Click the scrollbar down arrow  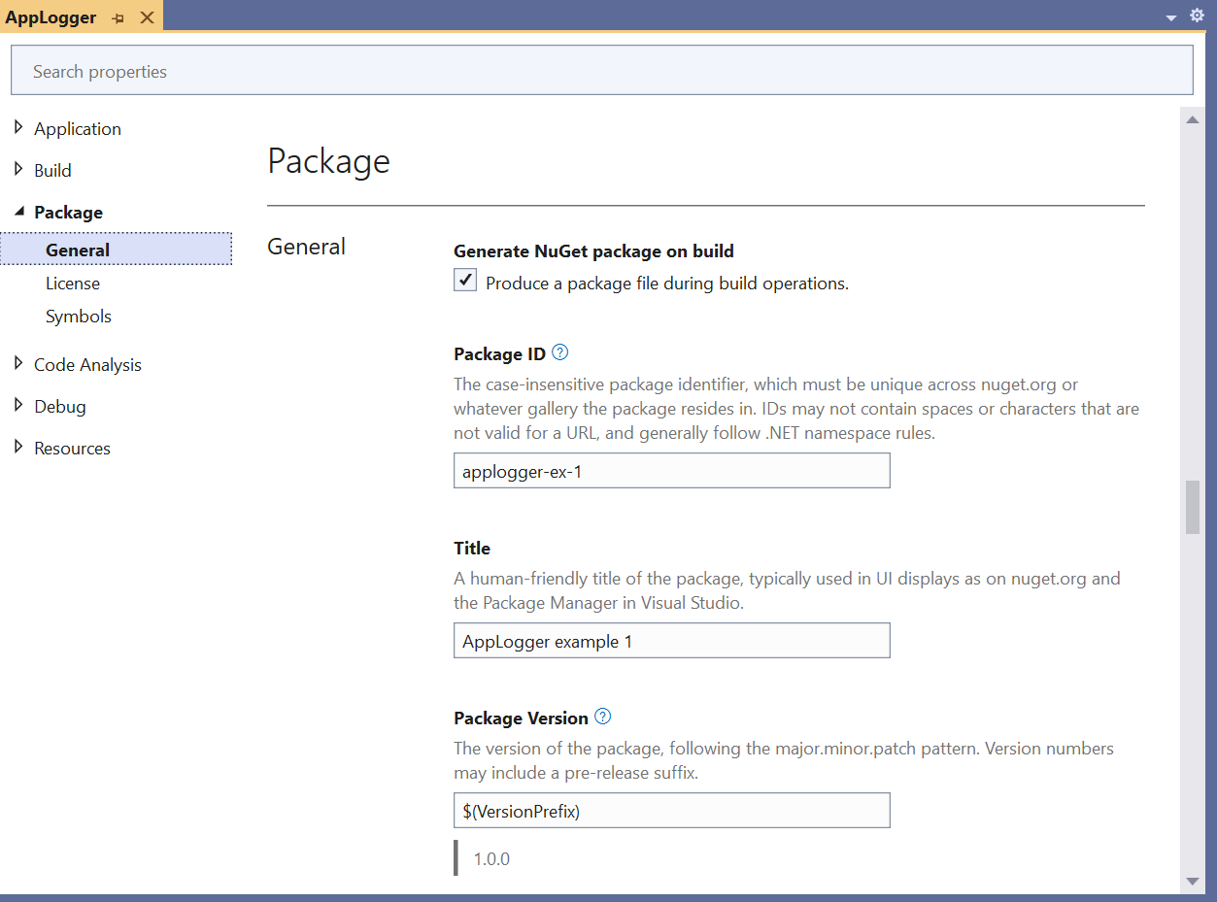(x=1193, y=881)
